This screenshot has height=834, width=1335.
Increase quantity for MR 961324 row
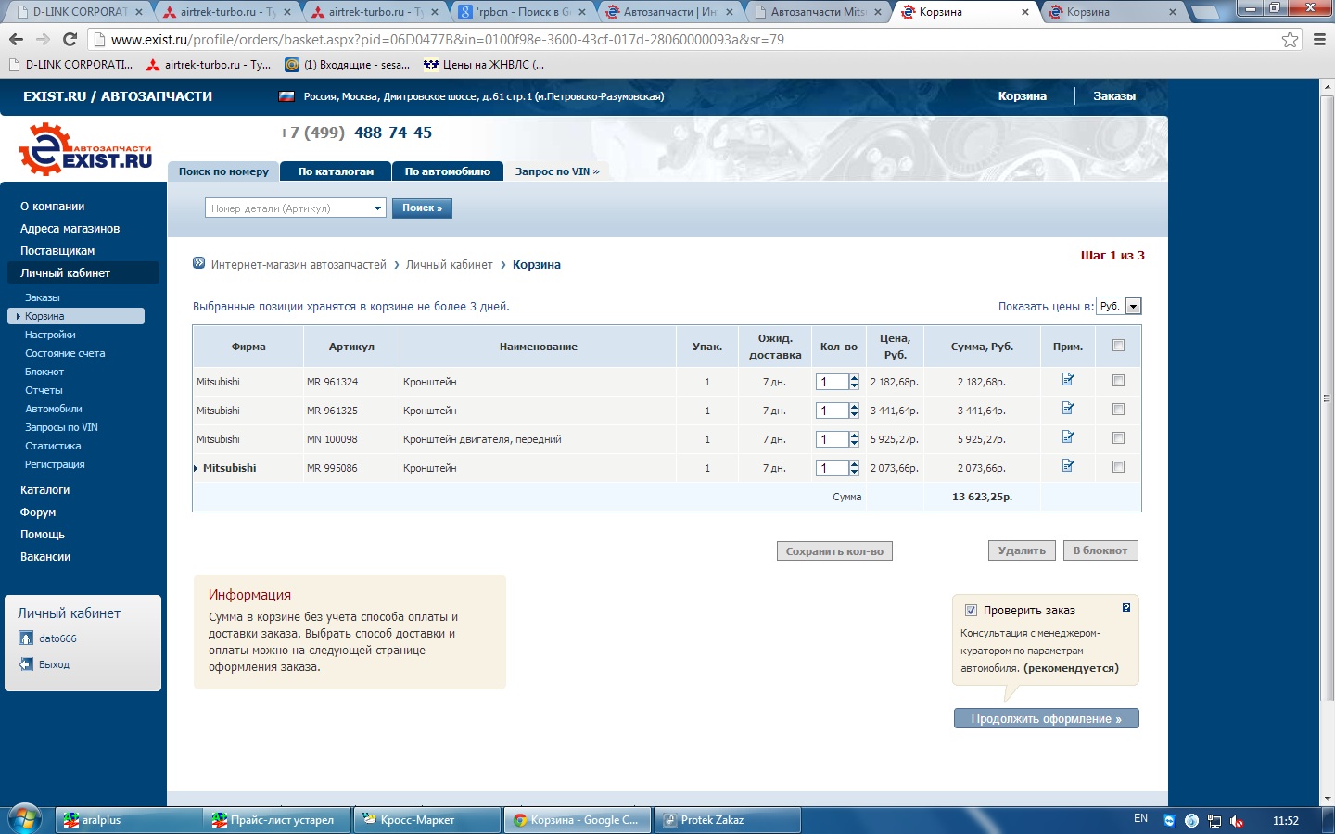pos(854,377)
